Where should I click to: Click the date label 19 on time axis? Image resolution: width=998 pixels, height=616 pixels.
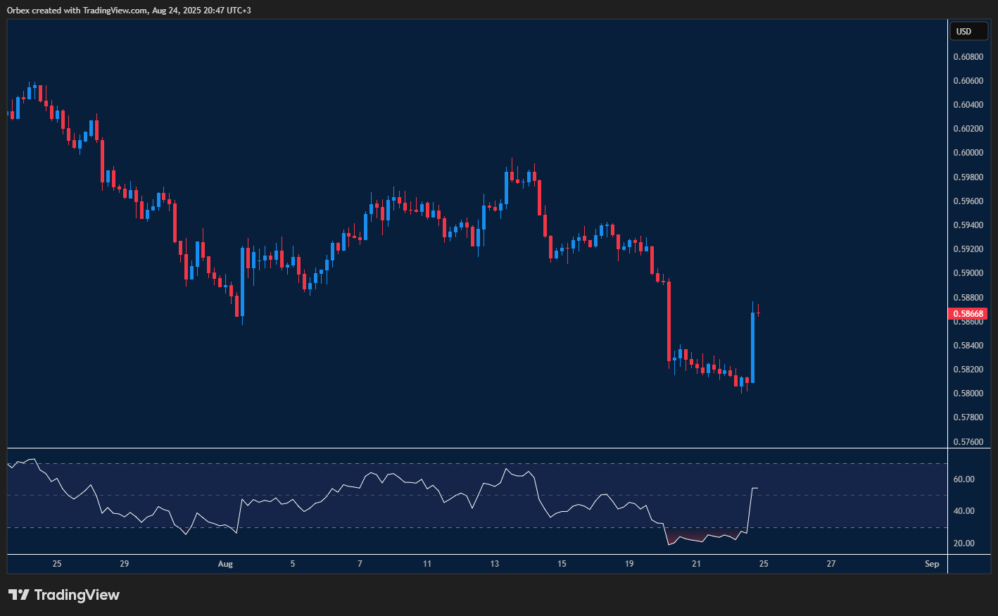(629, 564)
